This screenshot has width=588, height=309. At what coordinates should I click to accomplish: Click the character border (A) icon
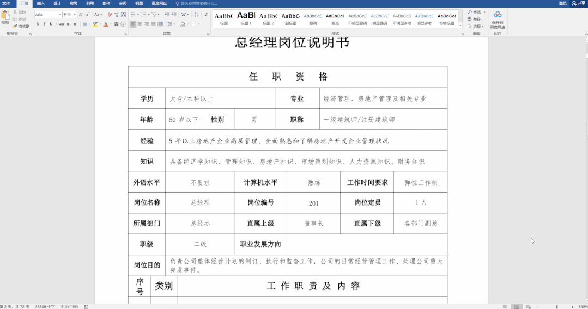tap(123, 15)
